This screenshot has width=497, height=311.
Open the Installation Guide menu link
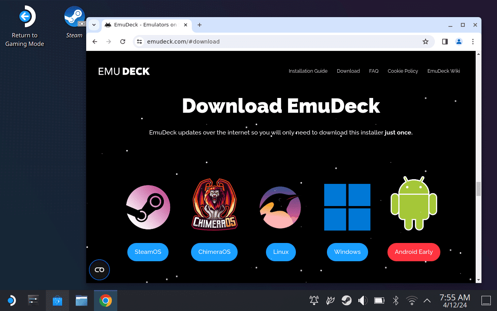(308, 71)
